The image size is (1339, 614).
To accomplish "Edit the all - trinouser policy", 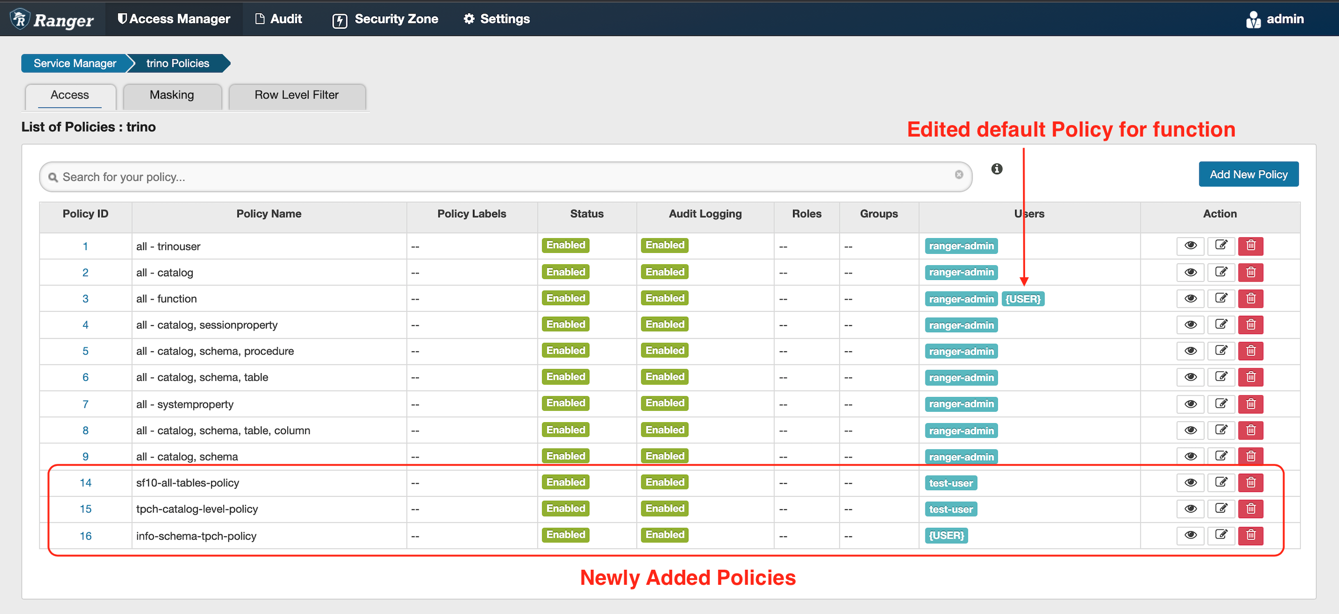I will [x=1221, y=245].
